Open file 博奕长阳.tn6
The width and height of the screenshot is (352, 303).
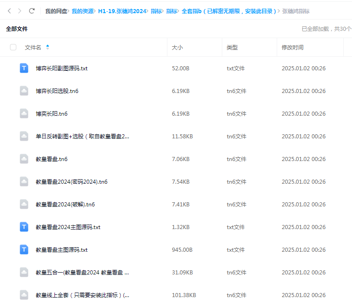pyautogui.click(x=52, y=114)
